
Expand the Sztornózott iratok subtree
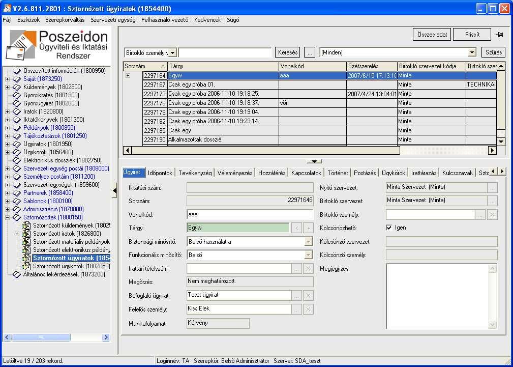[x=17, y=234]
